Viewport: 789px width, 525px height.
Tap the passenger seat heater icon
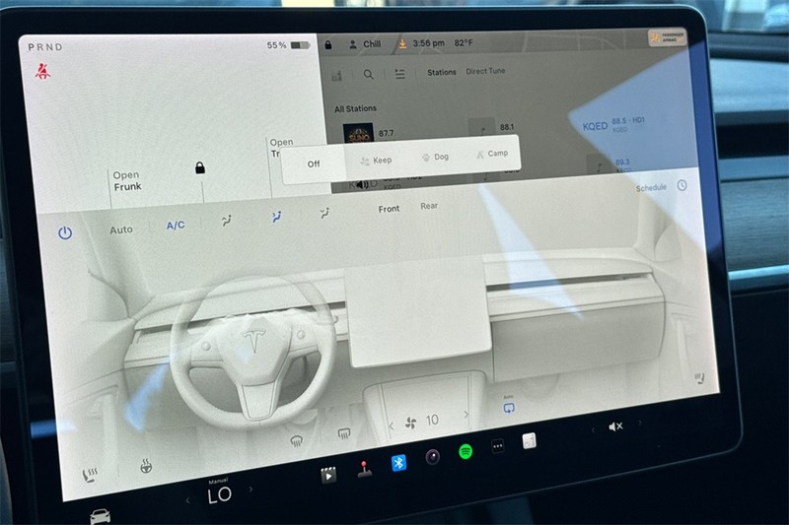[x=699, y=378]
